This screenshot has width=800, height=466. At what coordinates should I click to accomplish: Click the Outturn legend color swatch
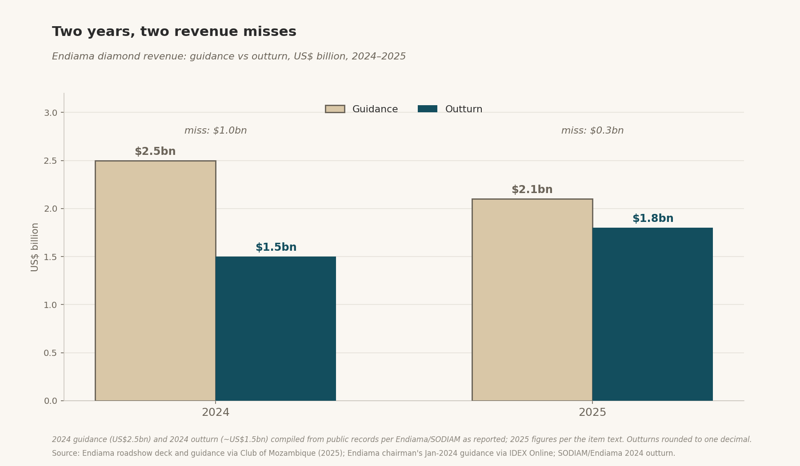pos(428,109)
